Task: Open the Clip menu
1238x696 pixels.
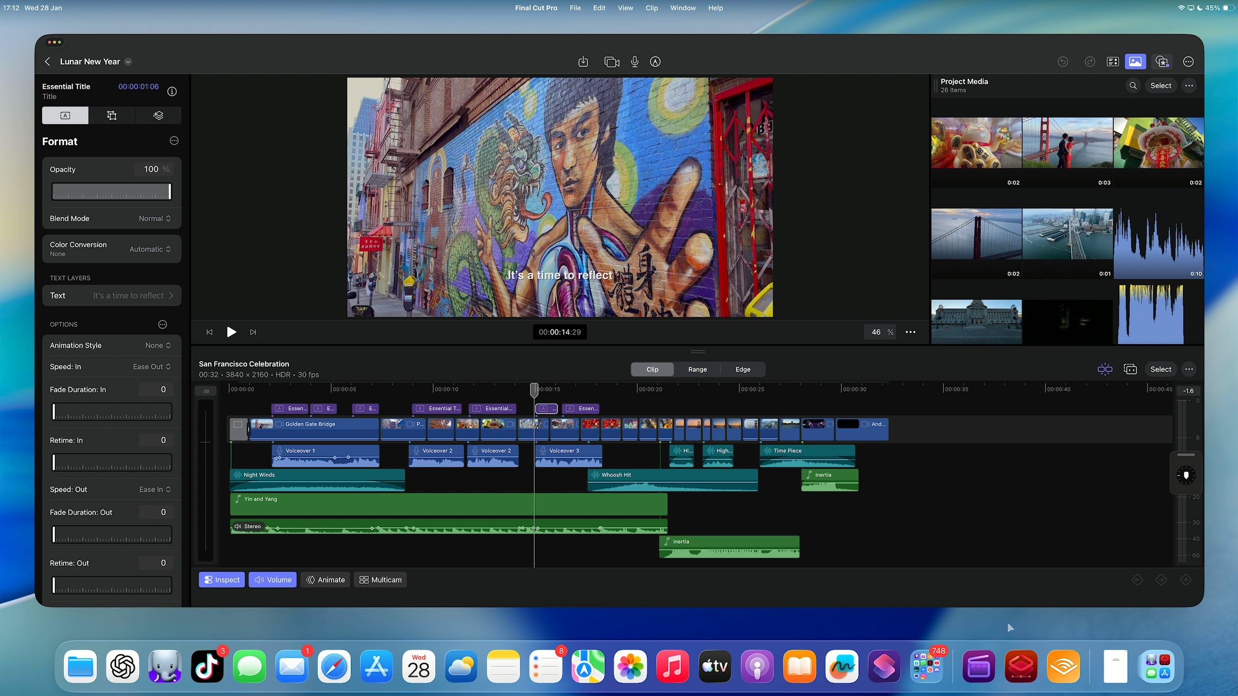Action: (x=651, y=8)
